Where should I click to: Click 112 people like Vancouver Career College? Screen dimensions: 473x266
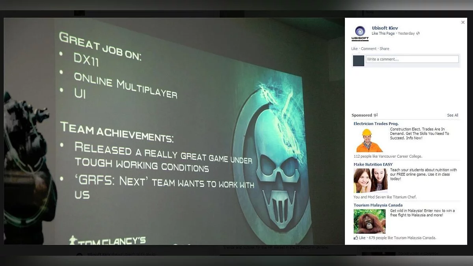pyautogui.click(x=388, y=156)
